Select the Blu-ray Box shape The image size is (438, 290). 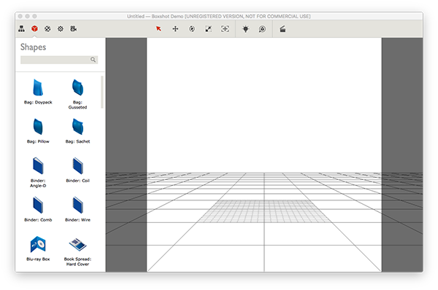click(38, 248)
